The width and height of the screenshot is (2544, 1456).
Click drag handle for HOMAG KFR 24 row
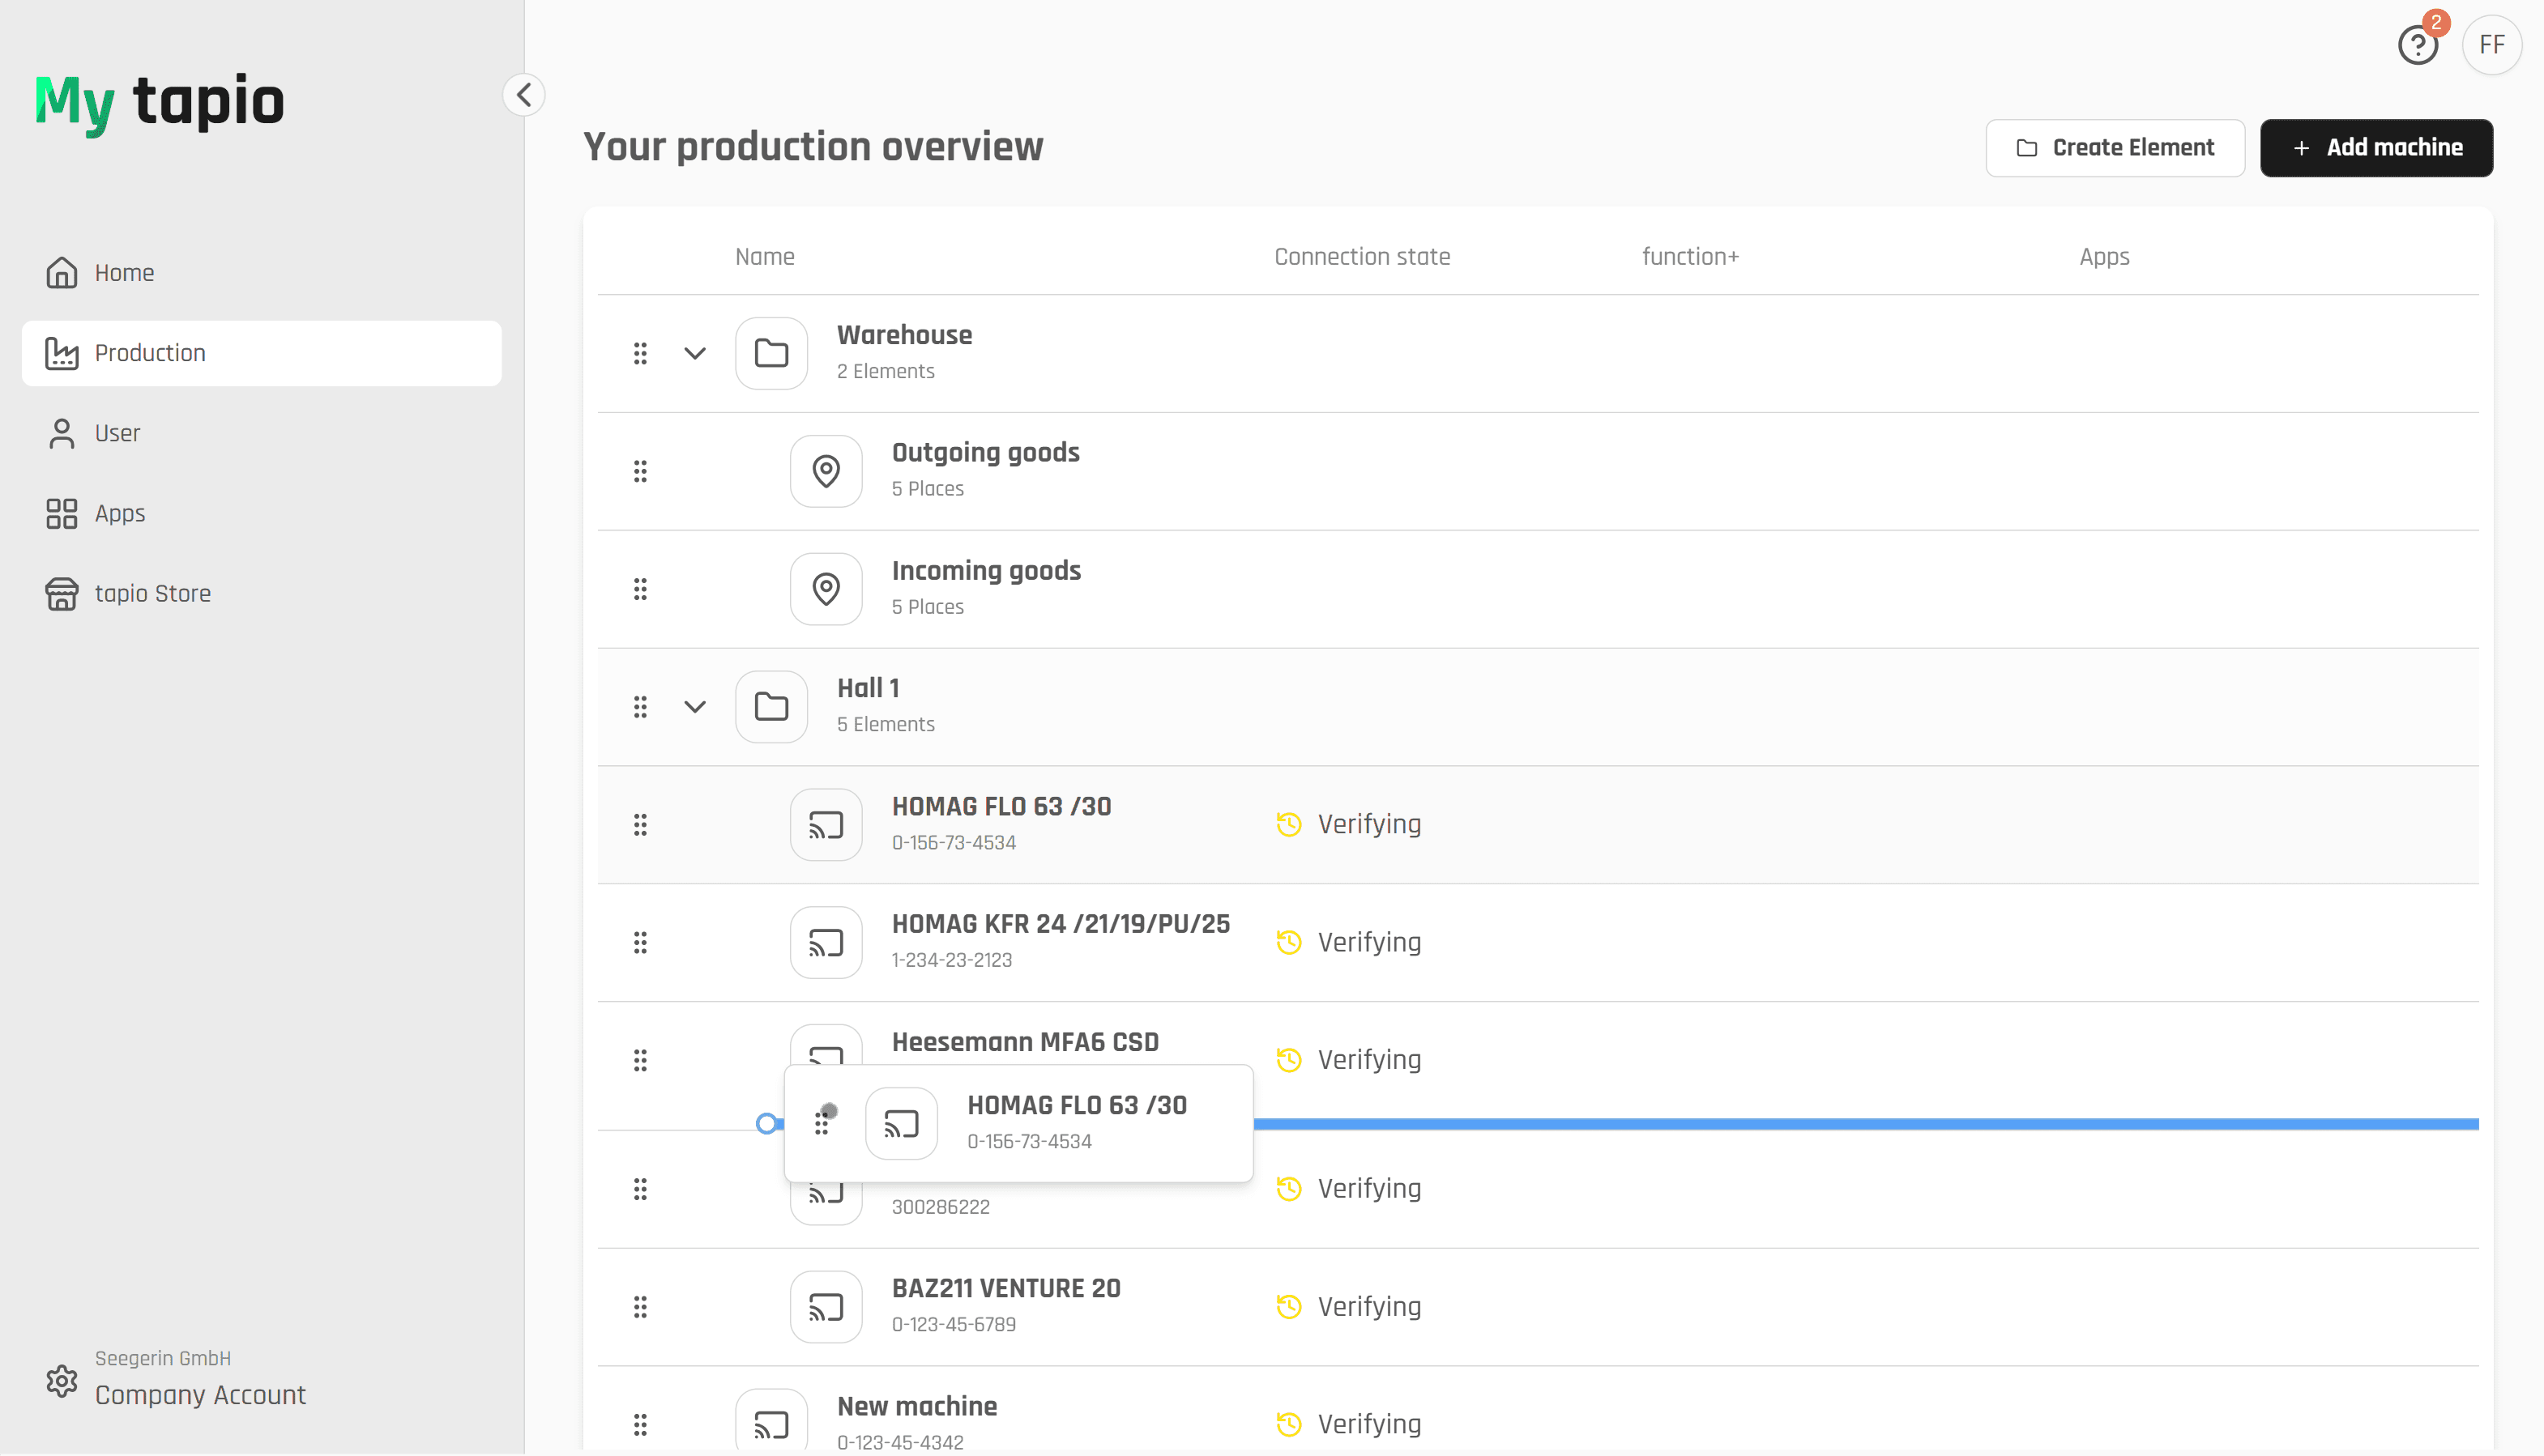[x=640, y=942]
